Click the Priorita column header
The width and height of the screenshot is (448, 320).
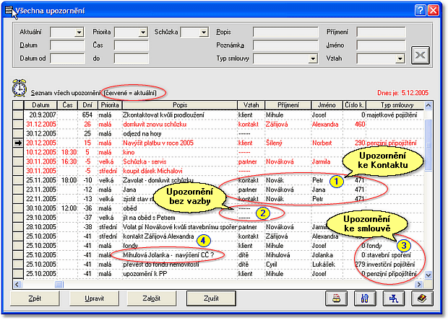click(109, 105)
